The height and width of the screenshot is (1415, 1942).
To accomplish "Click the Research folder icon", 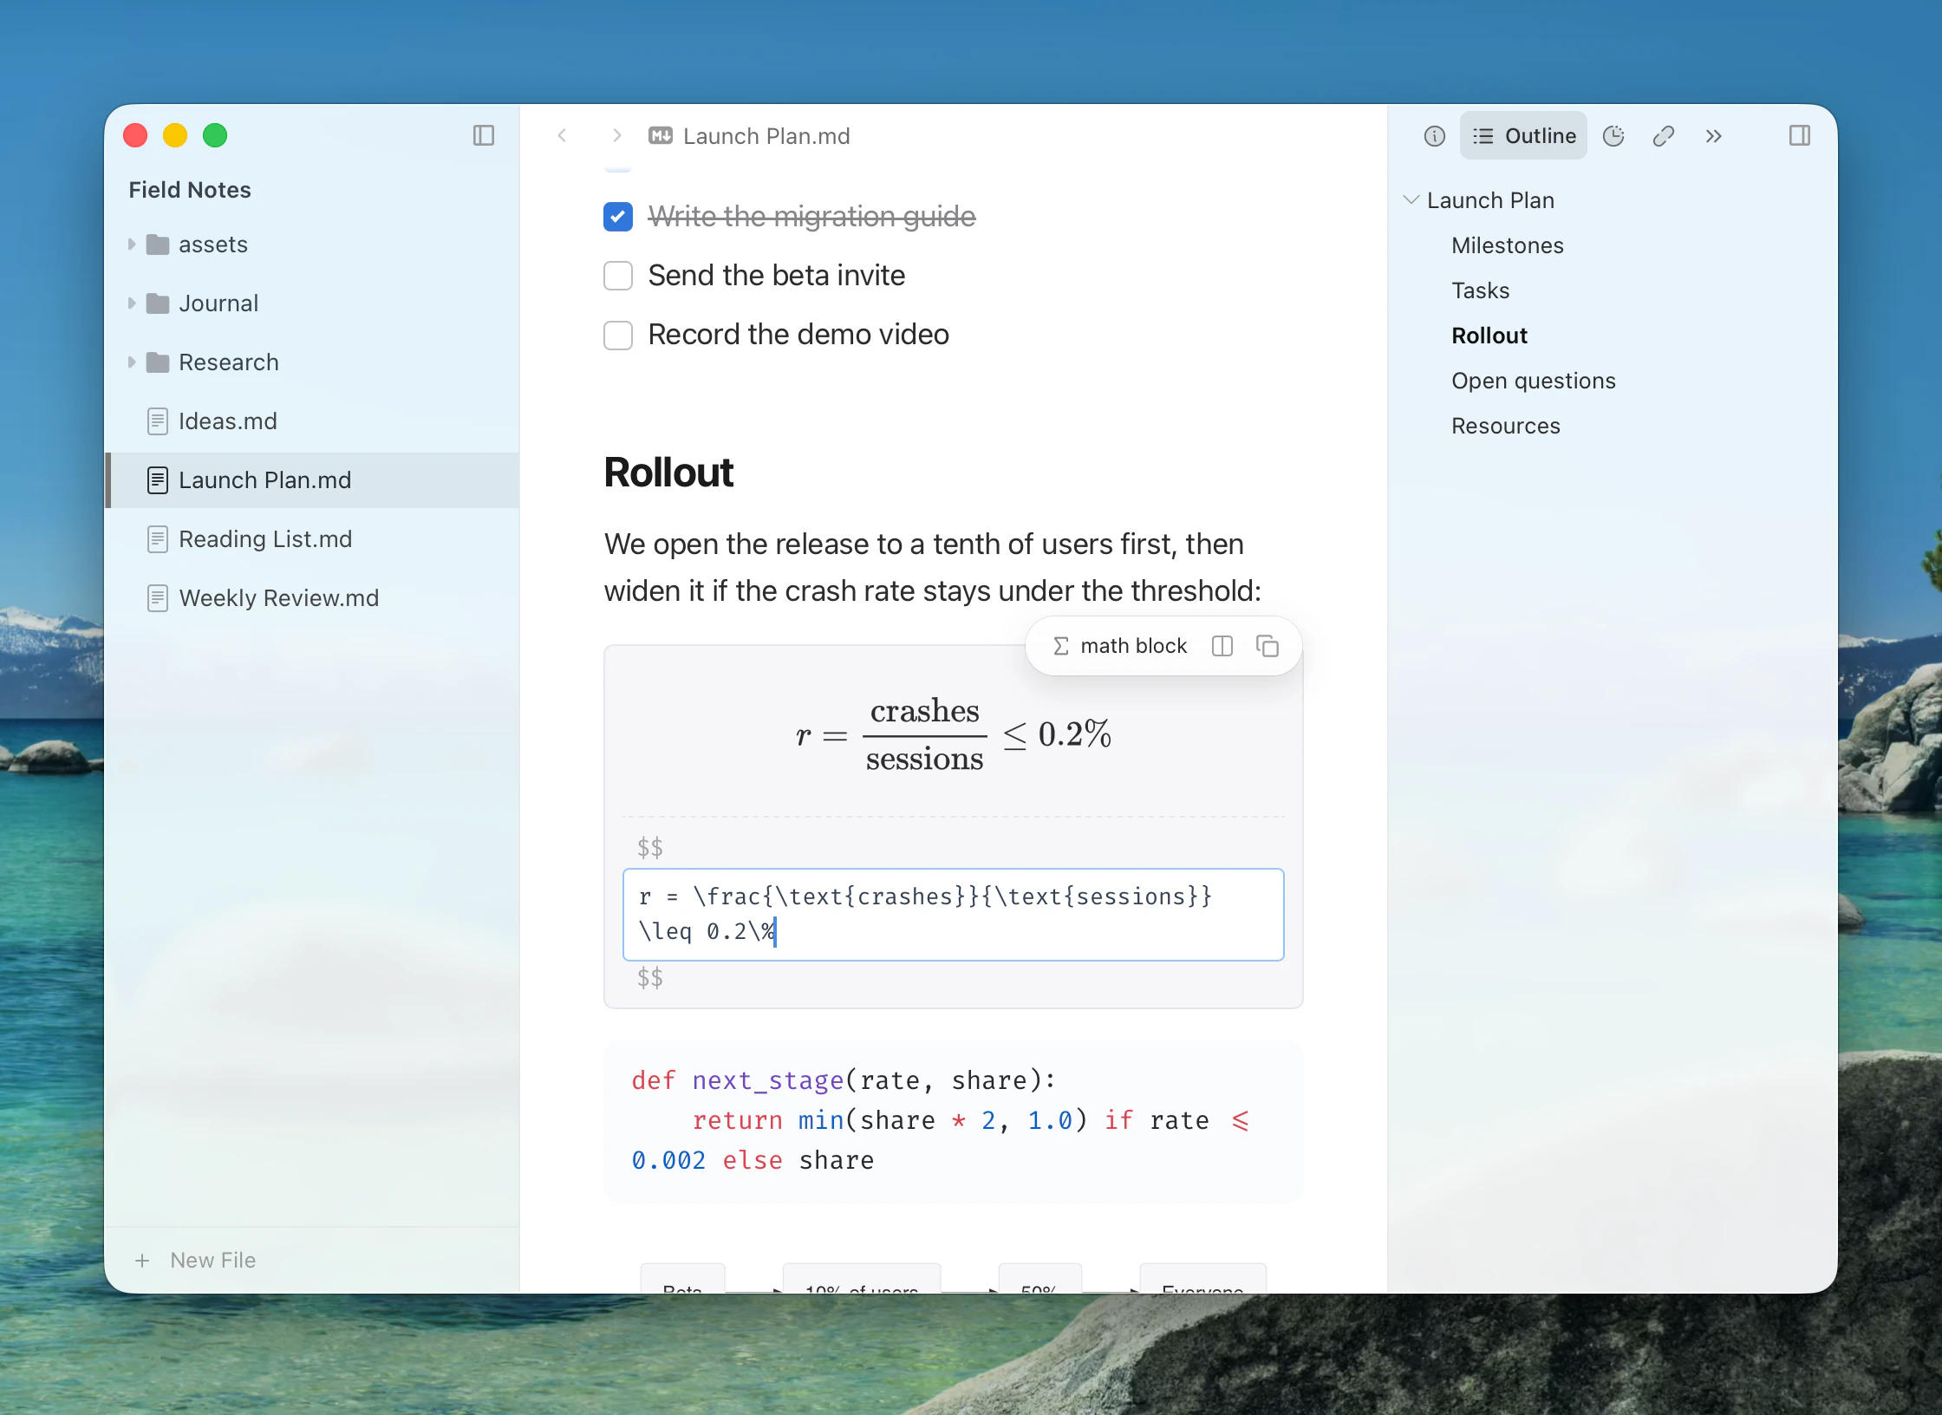I will tap(158, 362).
